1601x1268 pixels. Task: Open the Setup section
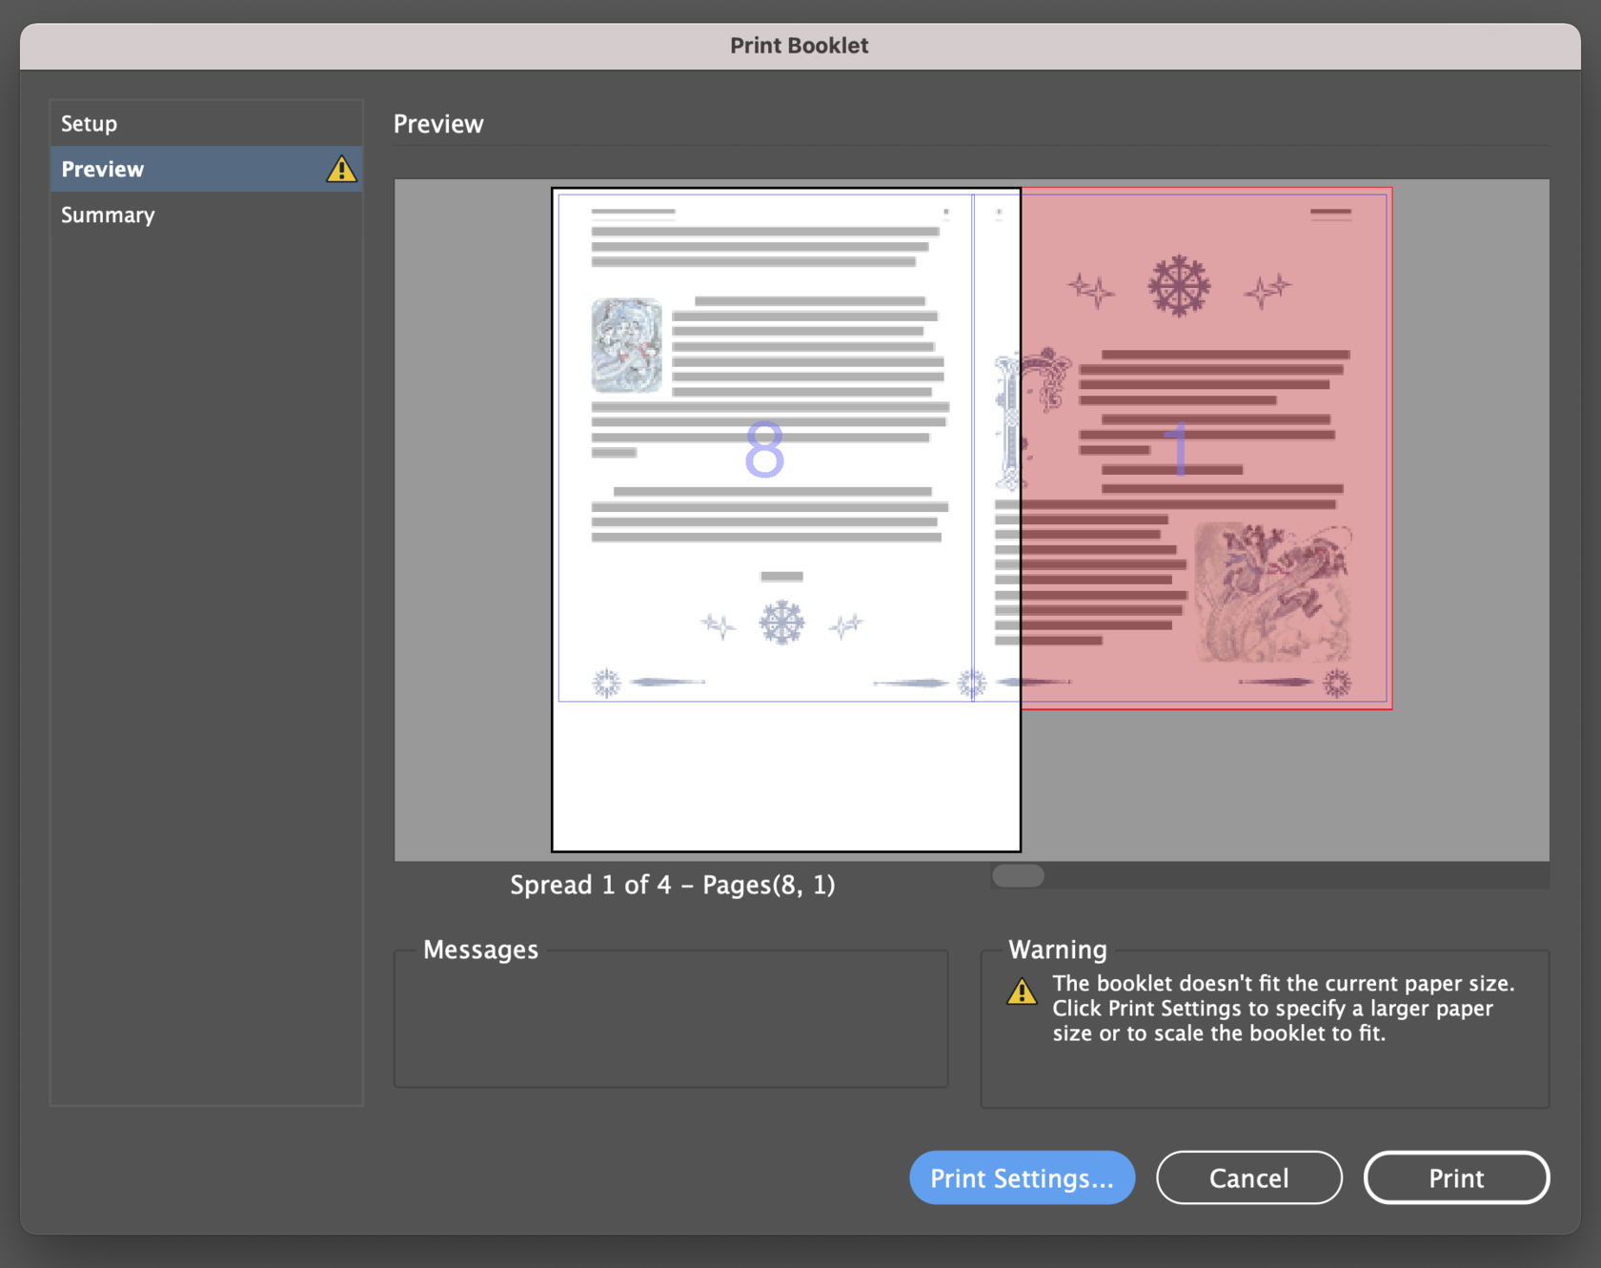90,124
